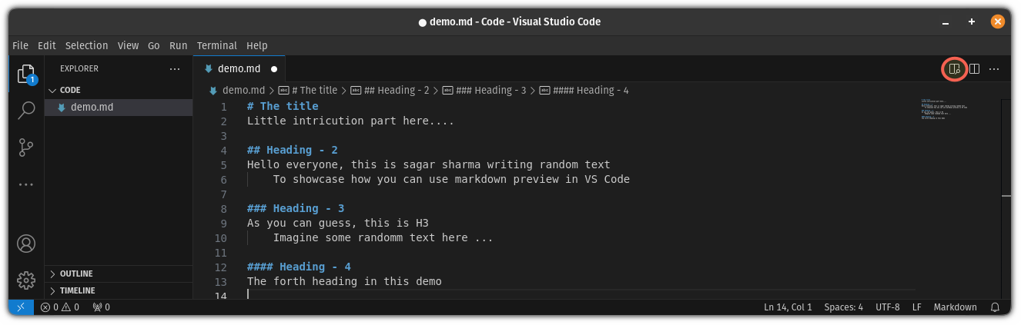The height and width of the screenshot is (325, 1021).
Task: Open the Accounts icon in activity bar
Action: (26, 244)
